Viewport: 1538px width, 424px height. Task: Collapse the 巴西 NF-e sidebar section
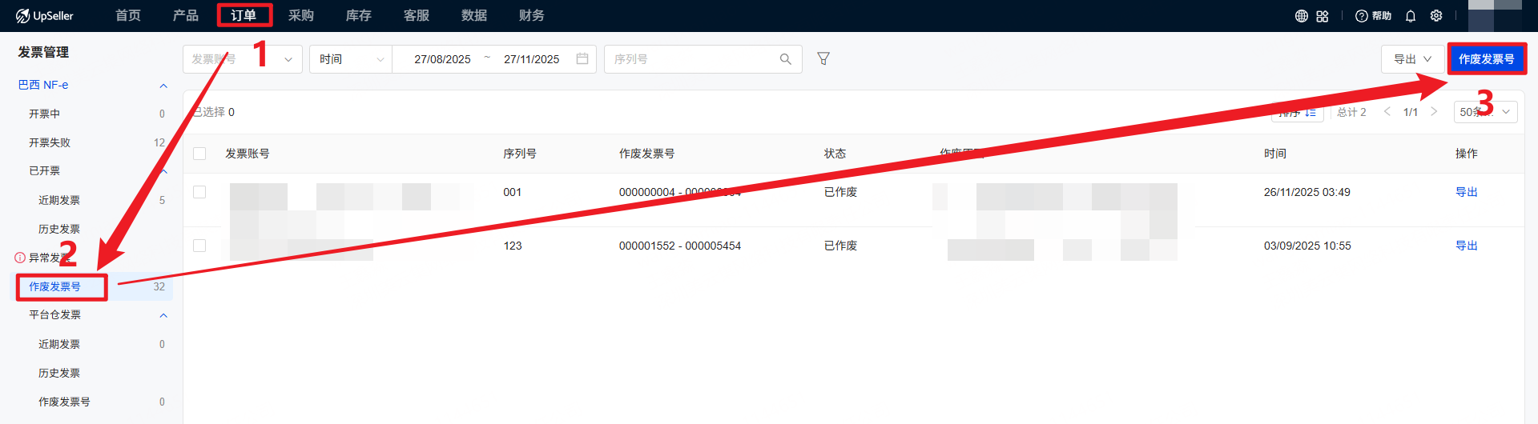point(163,86)
